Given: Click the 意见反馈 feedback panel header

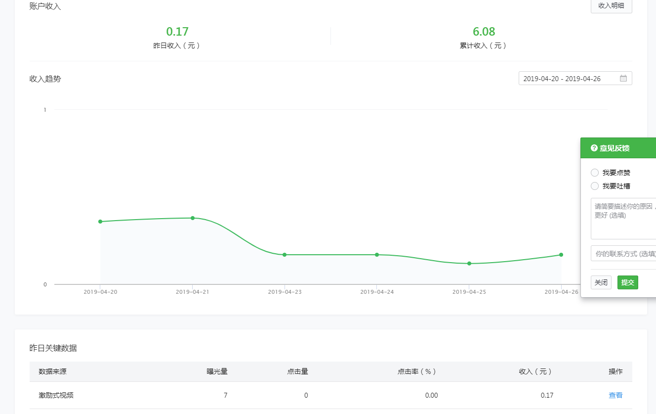Looking at the screenshot, I should pos(618,148).
